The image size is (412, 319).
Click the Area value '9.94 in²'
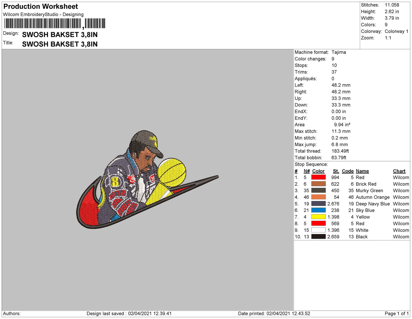342,125
